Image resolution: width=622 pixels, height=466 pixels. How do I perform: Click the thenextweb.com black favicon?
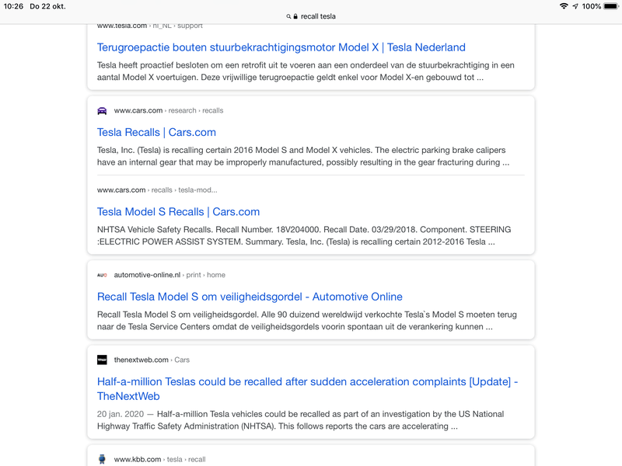pos(102,360)
